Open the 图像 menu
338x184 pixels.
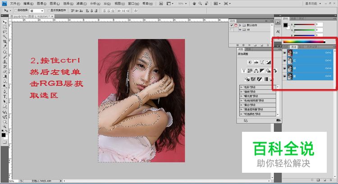(x=41, y=3)
